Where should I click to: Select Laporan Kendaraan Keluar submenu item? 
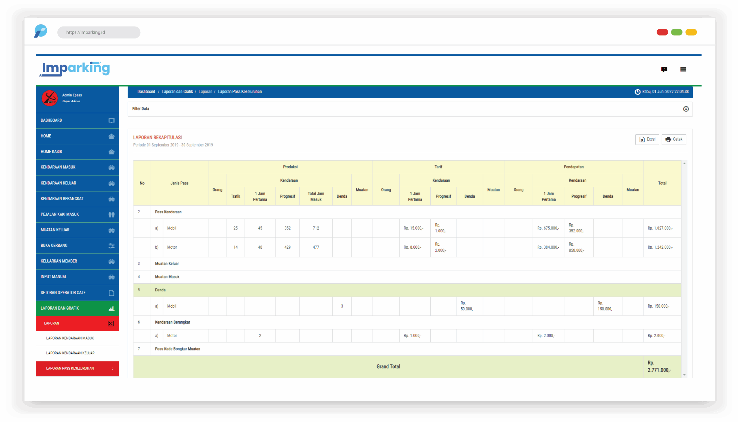(x=70, y=353)
